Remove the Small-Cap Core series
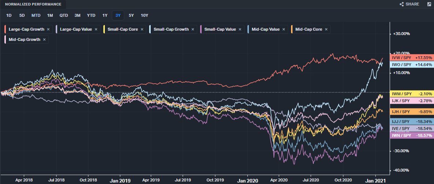Screen dimensions: 434x184 [142, 29]
